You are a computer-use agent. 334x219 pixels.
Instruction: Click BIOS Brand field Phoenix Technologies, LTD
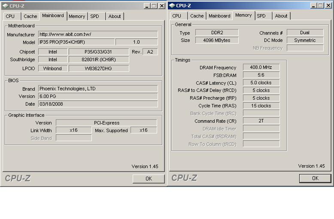[x=98, y=89]
